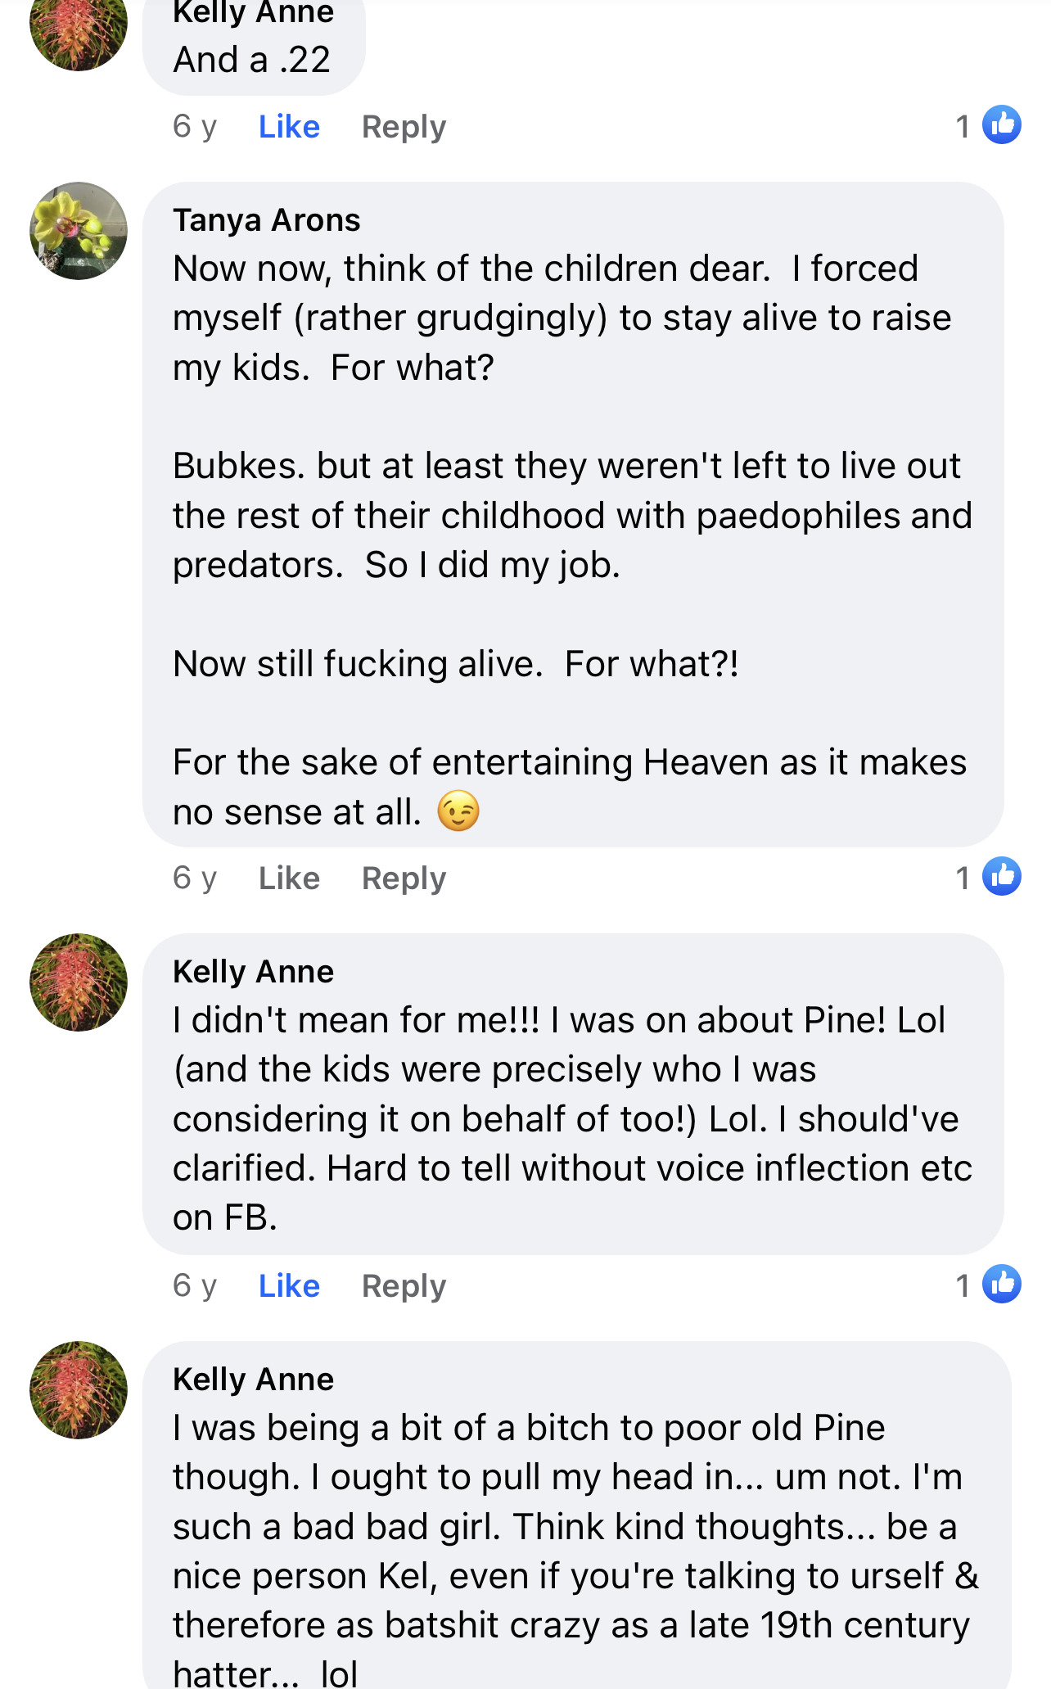This screenshot has width=1051, height=1689.
Task: Open Kelly Anne name on last comment
Action: 254,1380
